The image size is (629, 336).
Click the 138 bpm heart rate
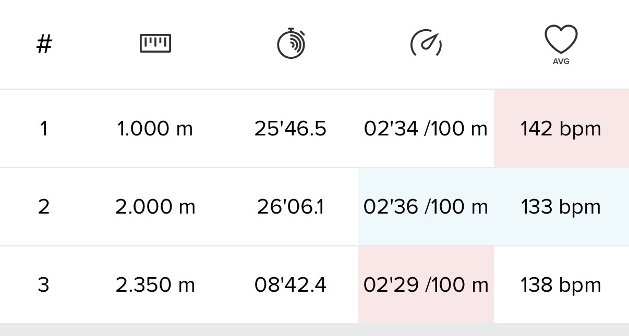click(x=561, y=285)
